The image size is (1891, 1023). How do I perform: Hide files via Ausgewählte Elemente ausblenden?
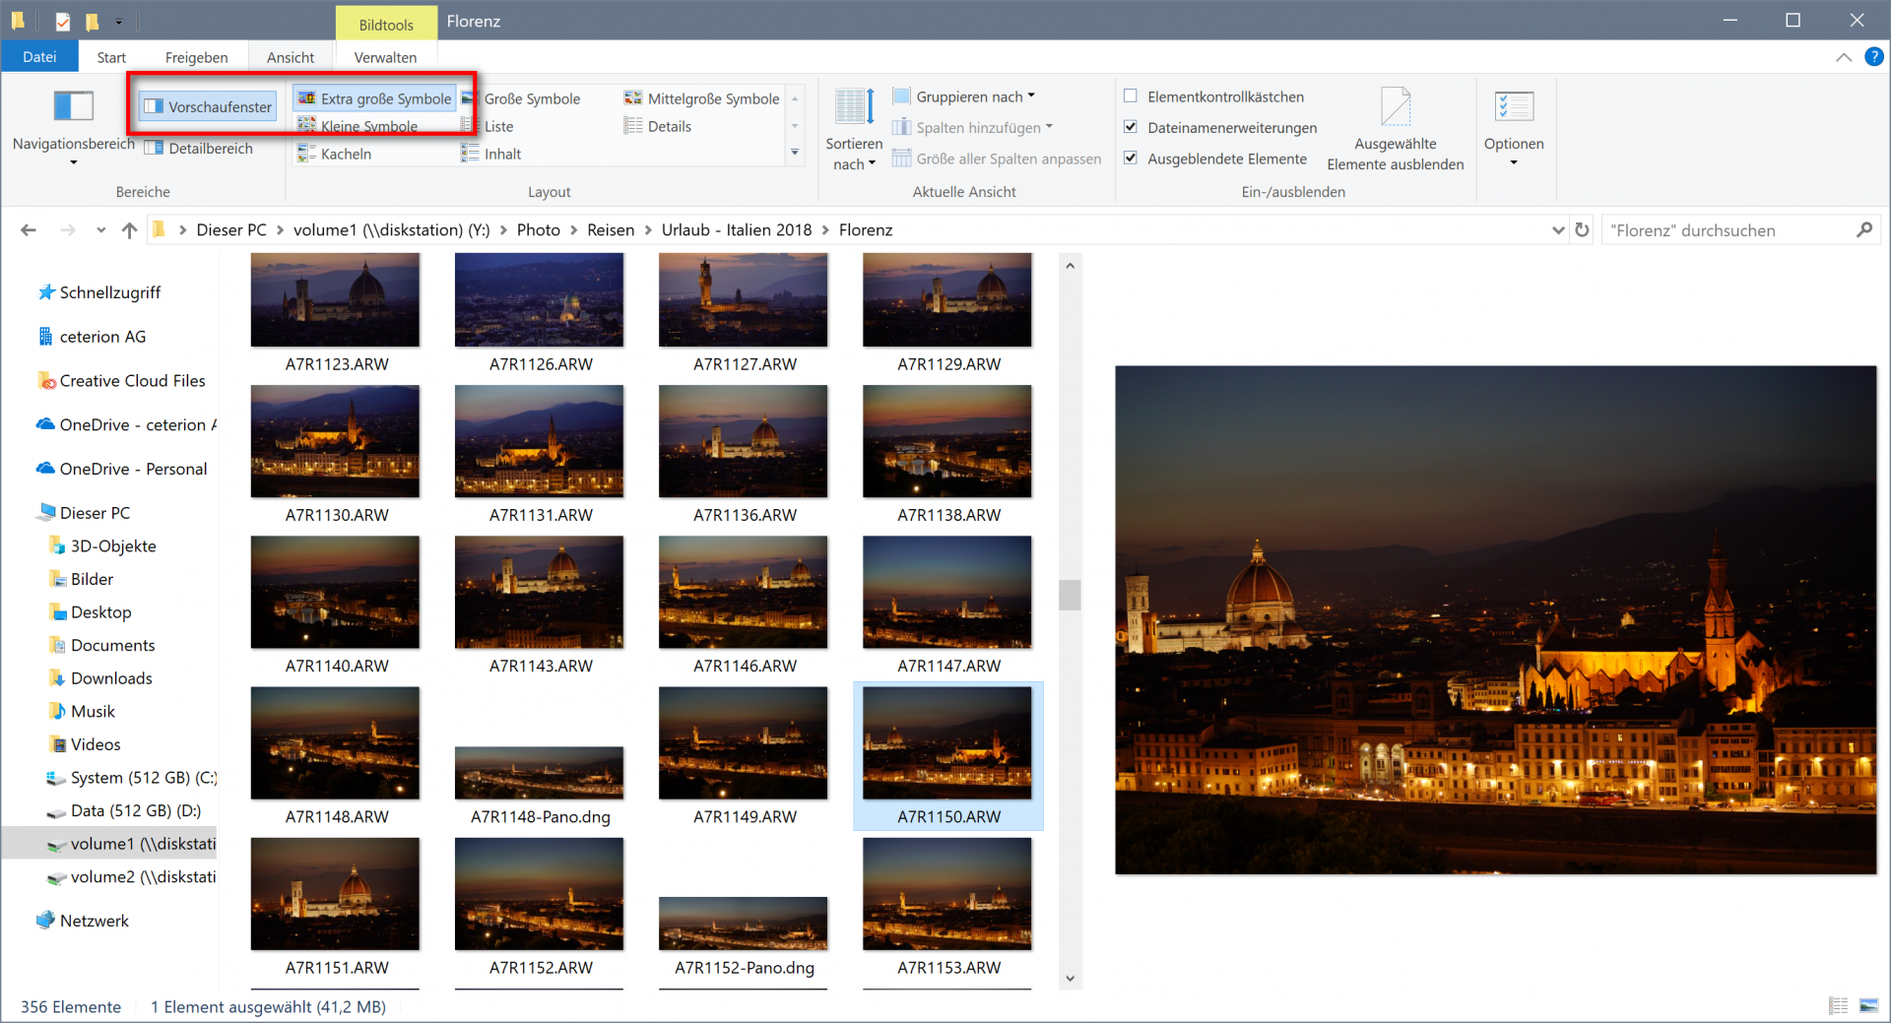(x=1396, y=125)
